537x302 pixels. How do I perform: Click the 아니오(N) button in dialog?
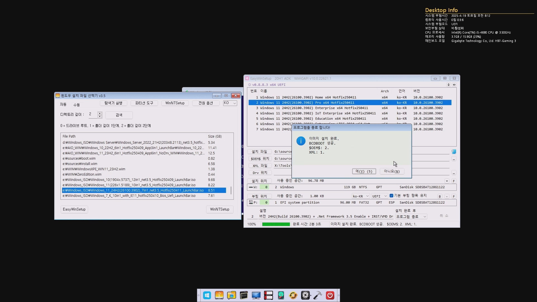pos(392,171)
